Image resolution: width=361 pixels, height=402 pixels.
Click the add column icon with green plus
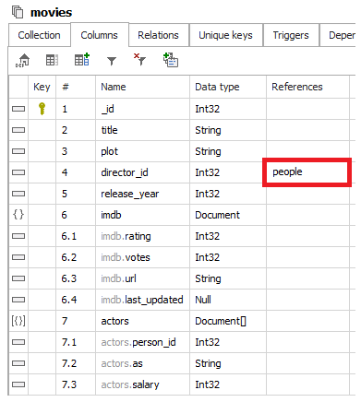(x=82, y=59)
